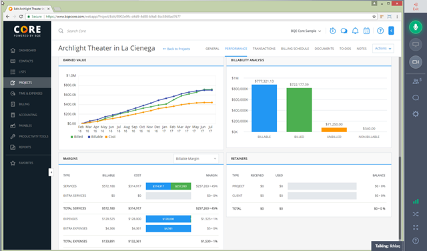
Task: Exit the meeting
Action: click(416, 6)
